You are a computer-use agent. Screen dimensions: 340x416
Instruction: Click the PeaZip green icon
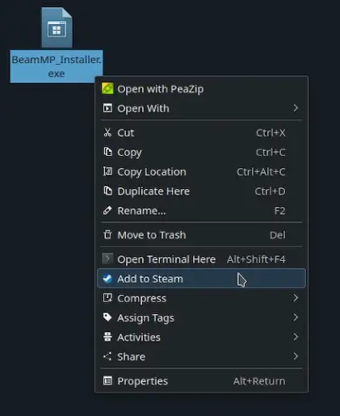[x=107, y=89]
